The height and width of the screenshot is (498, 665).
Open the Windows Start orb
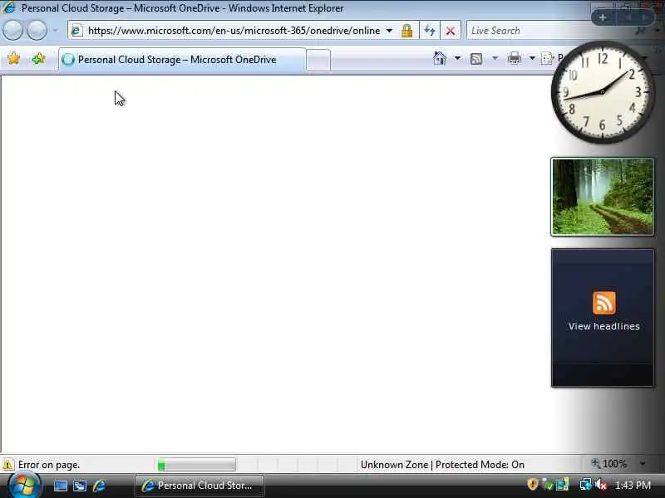[24, 485]
